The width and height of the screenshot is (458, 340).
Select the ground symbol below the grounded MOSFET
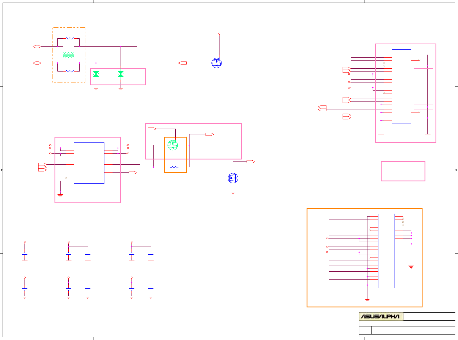pyautogui.click(x=233, y=193)
